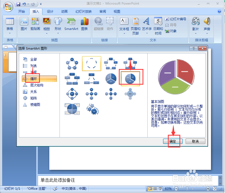Insert an 对象 object
The height and width of the screenshot is (193, 225).
tap(171, 31)
